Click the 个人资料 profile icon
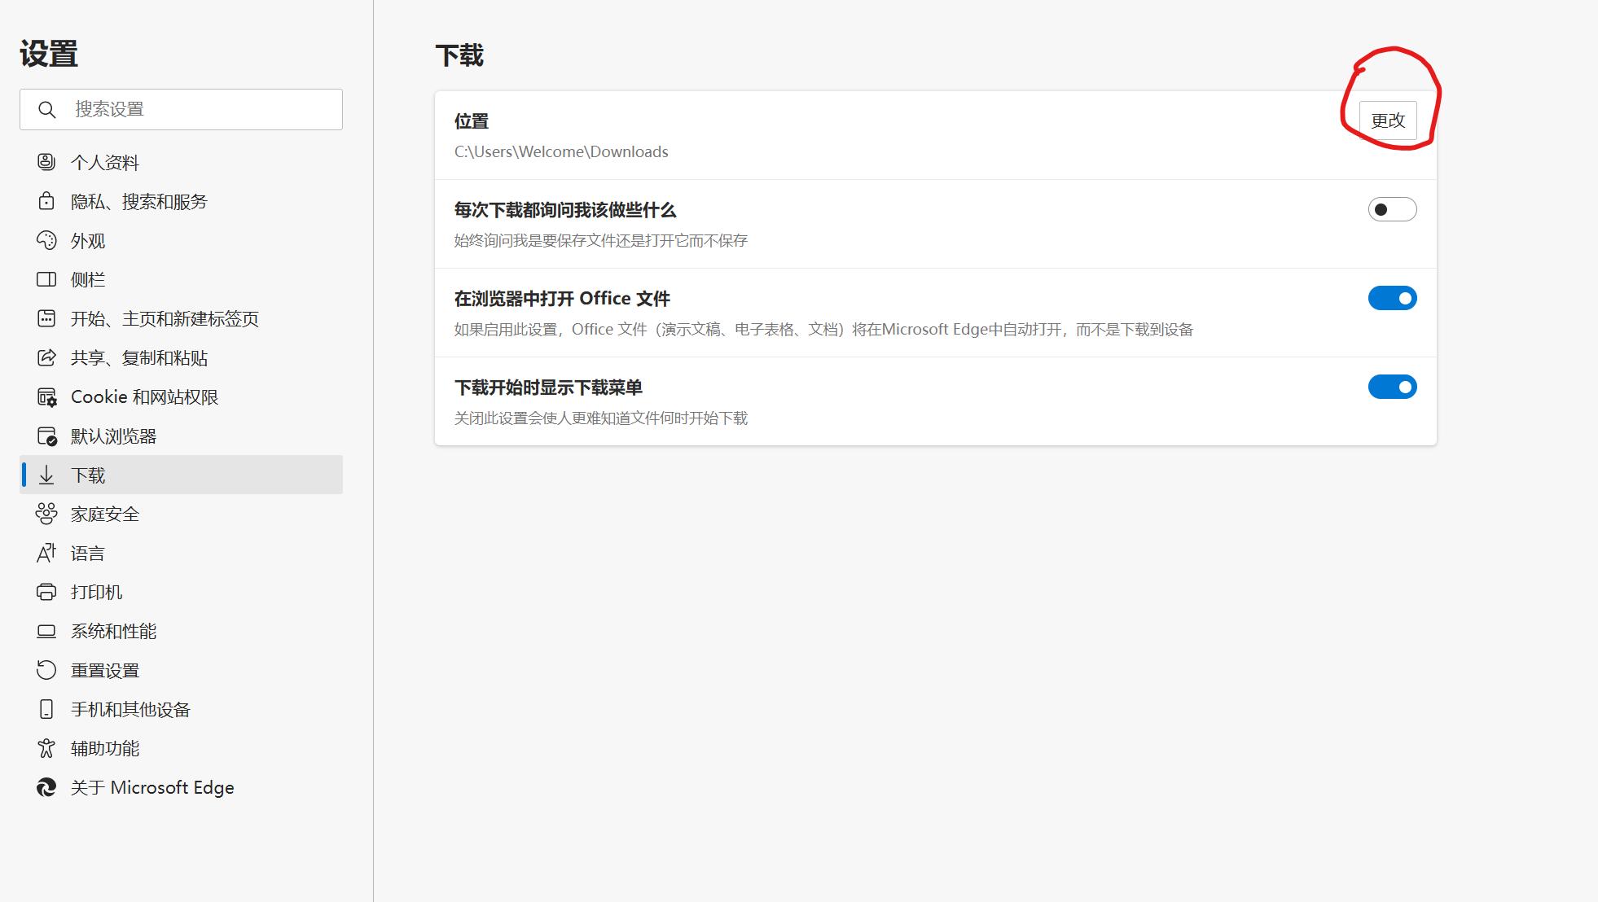Screen dimensions: 1598x902 coord(46,162)
